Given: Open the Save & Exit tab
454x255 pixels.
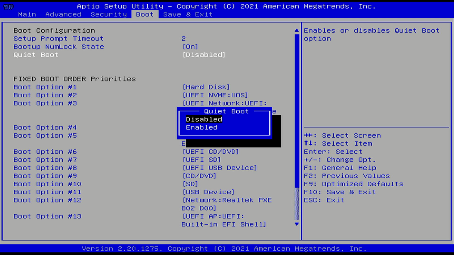Looking at the screenshot, I should coord(188,15).
